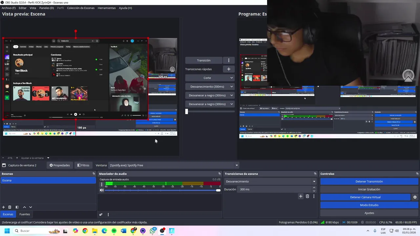Image resolution: width=420 pixels, height=236 pixels.
Task: Move scene down with arrow icon
Action: click(x=31, y=207)
